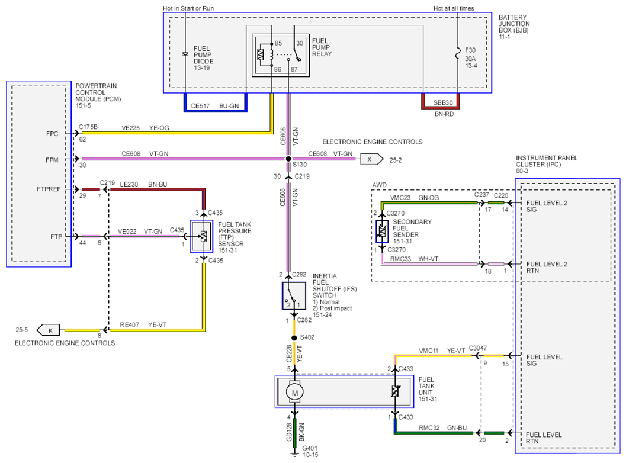This screenshot has width=626, height=463.
Task: Click the FUEL PUMP RELAY text
Action: click(322, 47)
